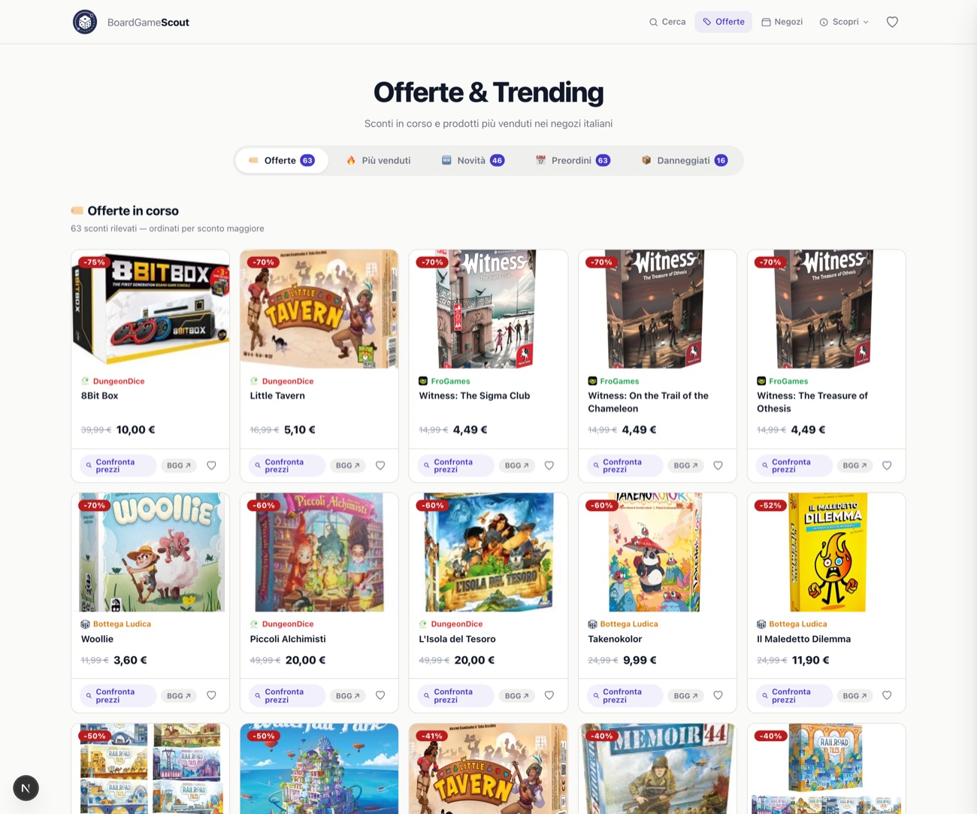
Task: Open the Woollie box cover image
Action: pyautogui.click(x=150, y=552)
